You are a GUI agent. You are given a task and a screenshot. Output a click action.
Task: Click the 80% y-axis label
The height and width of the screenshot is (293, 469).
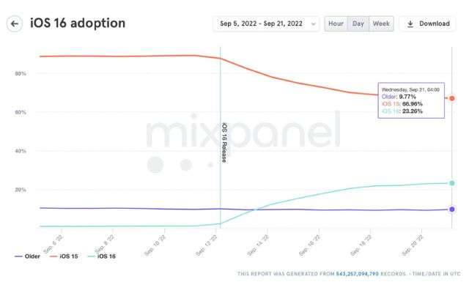[x=20, y=73]
